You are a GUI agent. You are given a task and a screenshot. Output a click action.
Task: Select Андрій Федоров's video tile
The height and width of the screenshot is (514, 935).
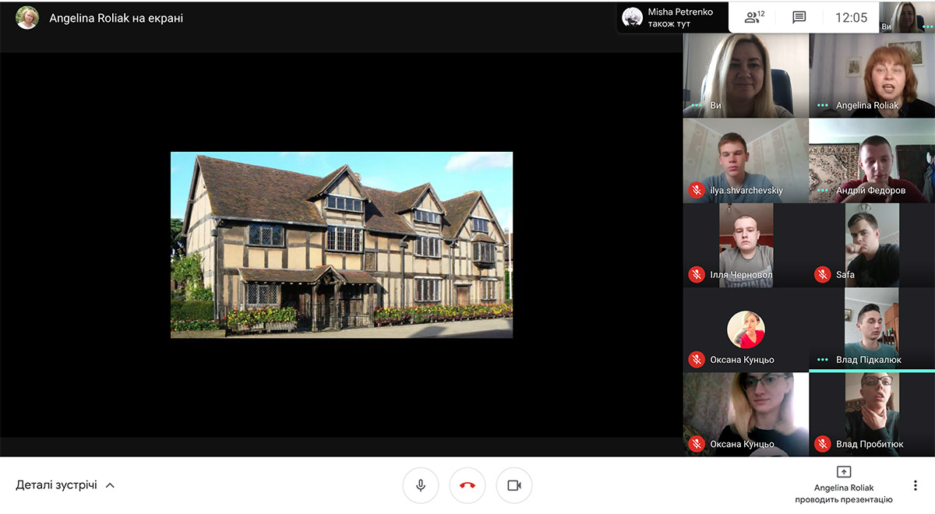tap(871, 160)
